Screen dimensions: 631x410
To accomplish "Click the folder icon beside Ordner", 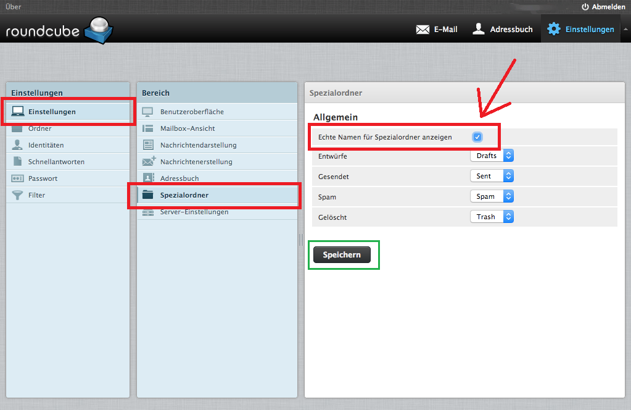I will [x=17, y=129].
